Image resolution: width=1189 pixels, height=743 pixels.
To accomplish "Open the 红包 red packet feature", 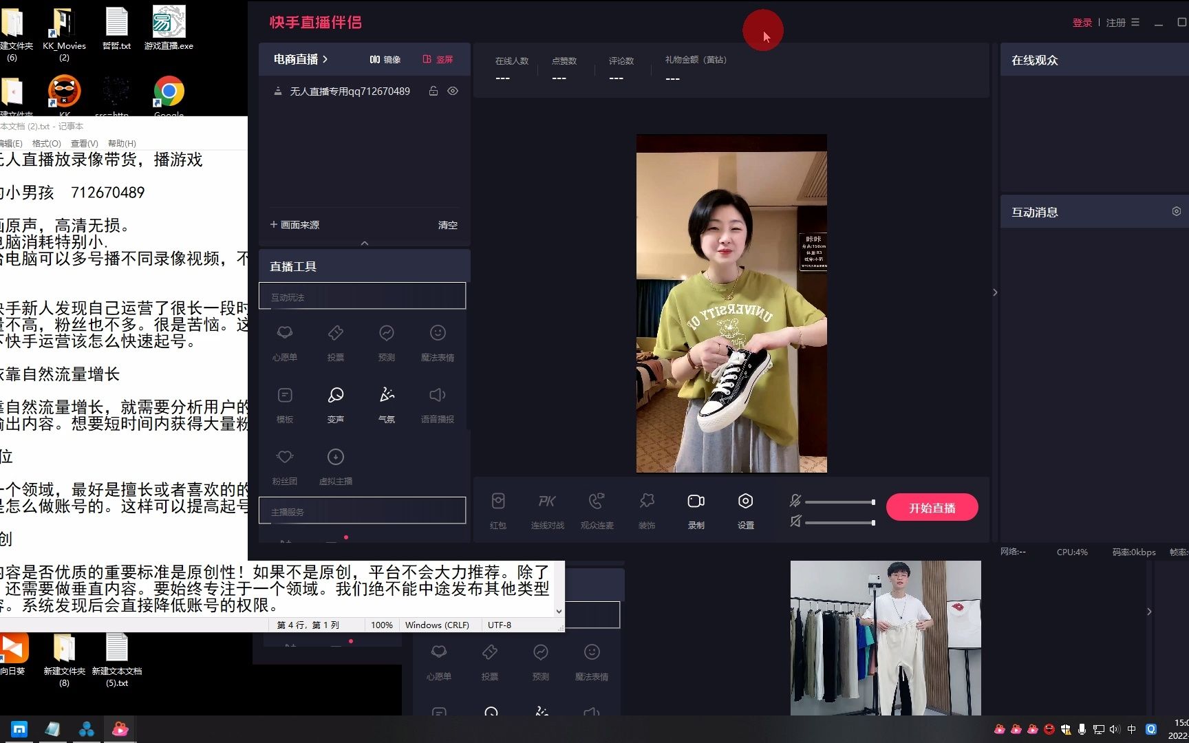I will pos(498,510).
